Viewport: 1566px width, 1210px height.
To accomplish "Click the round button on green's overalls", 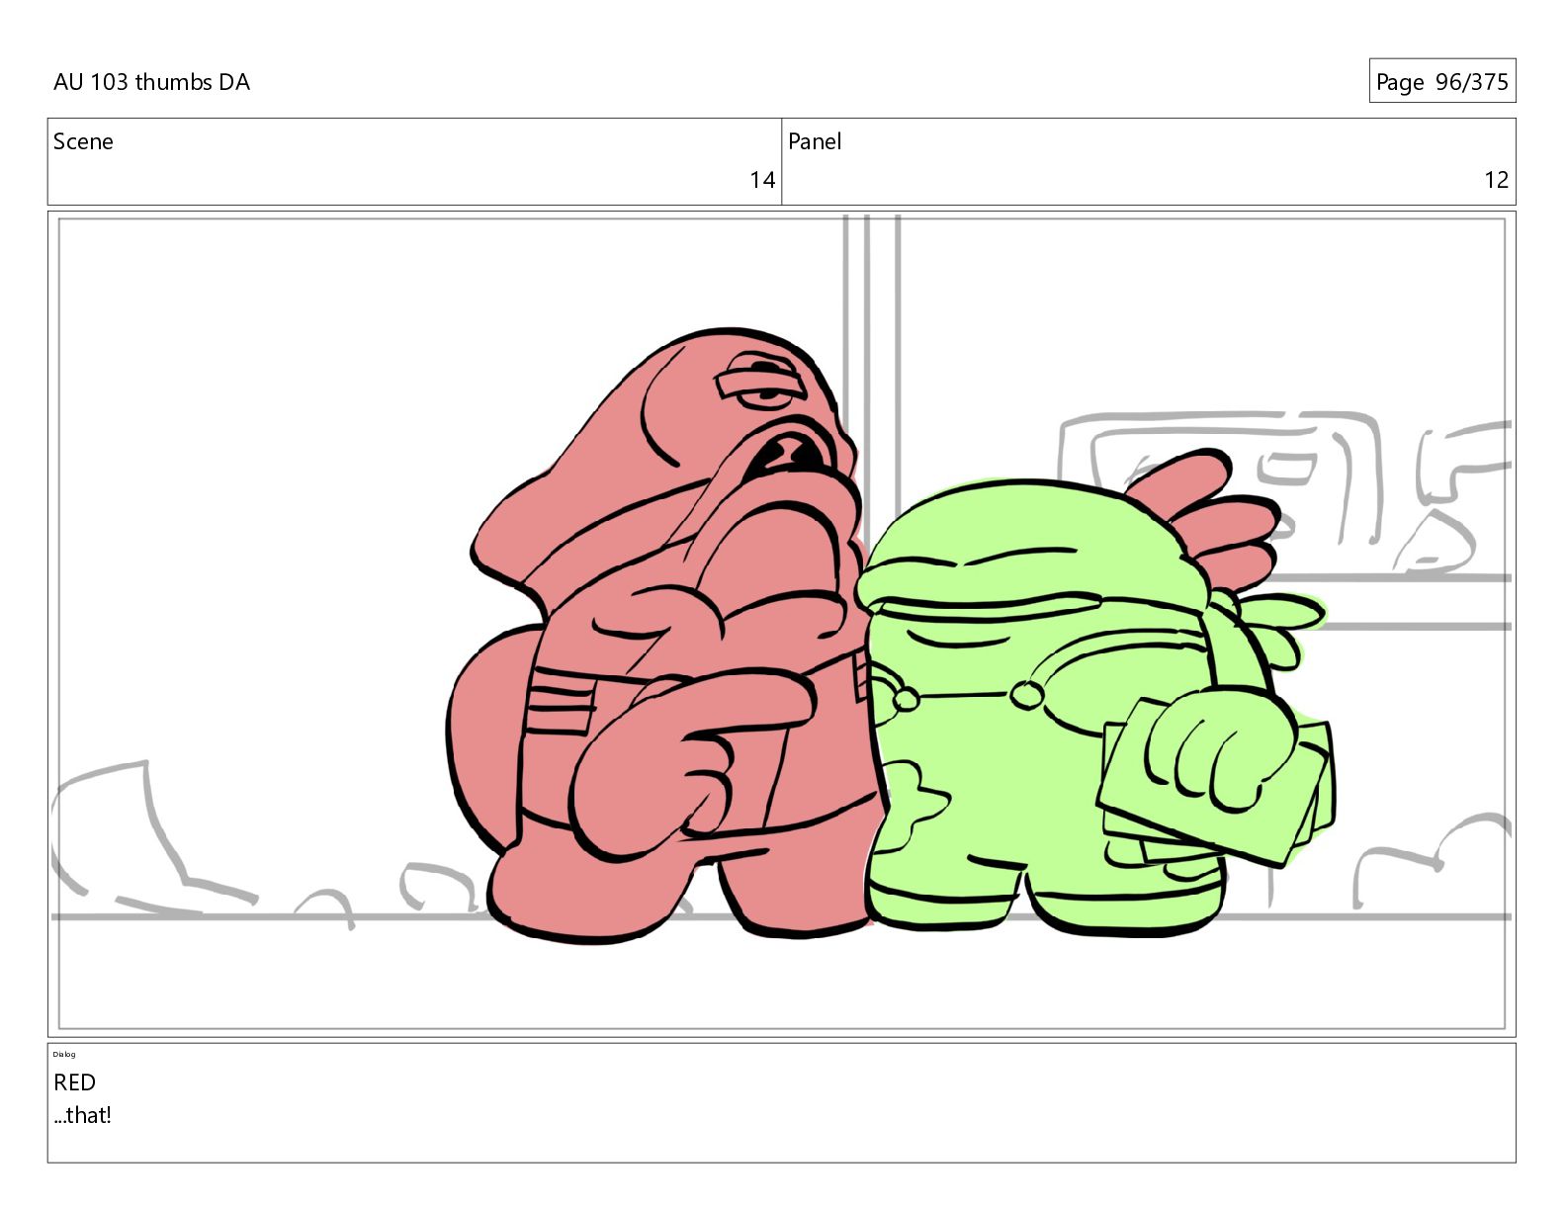I will pos(1026,695).
